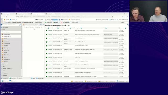The height and width of the screenshot is (95, 168).
Task: Click the Сложный запрос button
Action: coord(14,81)
